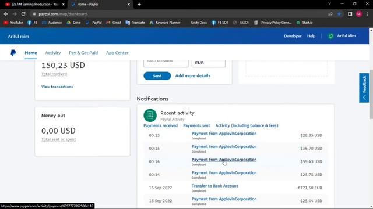Image resolution: width=373 pixels, height=209 pixels.
Task: Open the Pay & Get Paid menu
Action: click(83, 53)
